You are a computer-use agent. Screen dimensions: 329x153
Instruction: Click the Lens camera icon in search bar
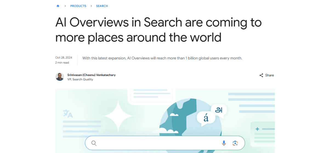235,143
